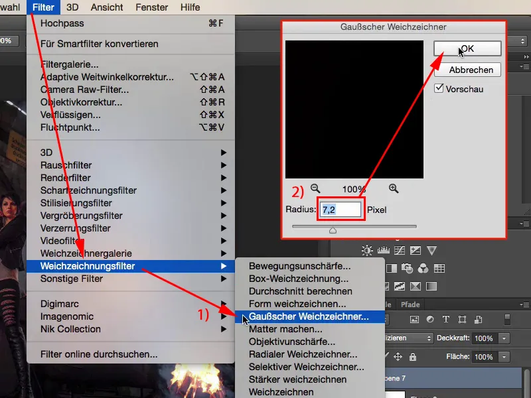This screenshot has width=531, height=398.
Task: Open the layer blend mode dropdown
Action: tap(409, 338)
